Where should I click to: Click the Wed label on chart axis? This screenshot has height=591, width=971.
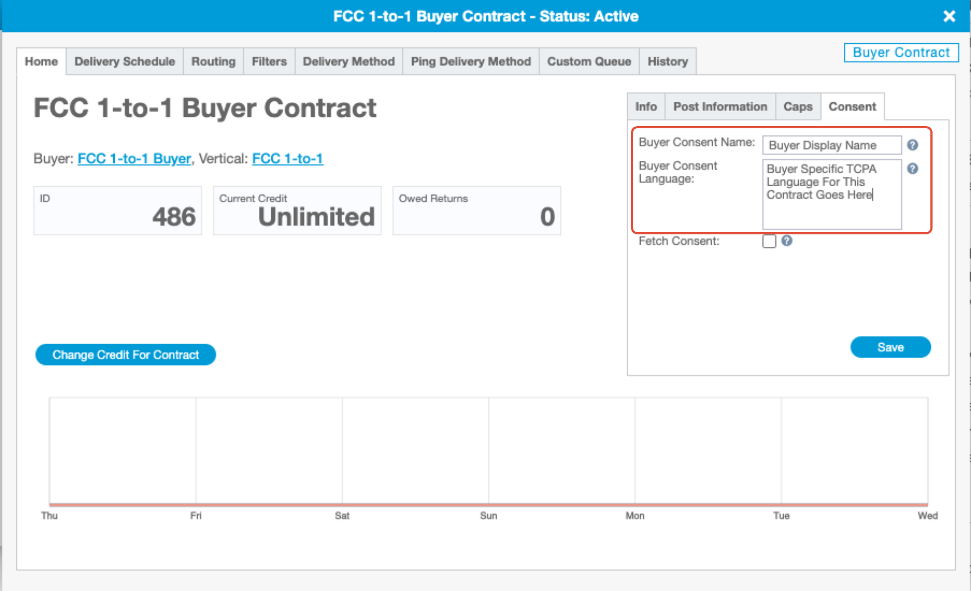pos(928,516)
